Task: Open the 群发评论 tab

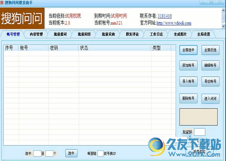Action: (x=132, y=34)
